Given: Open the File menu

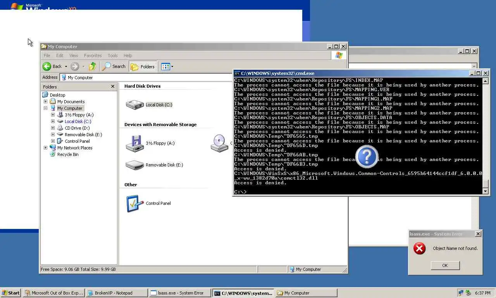Looking at the screenshot, I should click(x=47, y=55).
